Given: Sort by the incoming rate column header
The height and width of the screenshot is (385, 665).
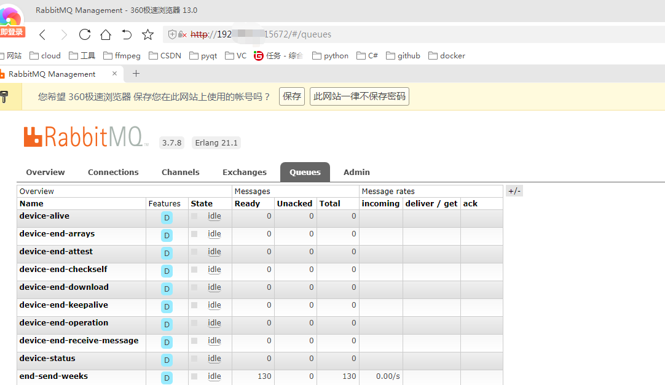Looking at the screenshot, I should point(380,204).
